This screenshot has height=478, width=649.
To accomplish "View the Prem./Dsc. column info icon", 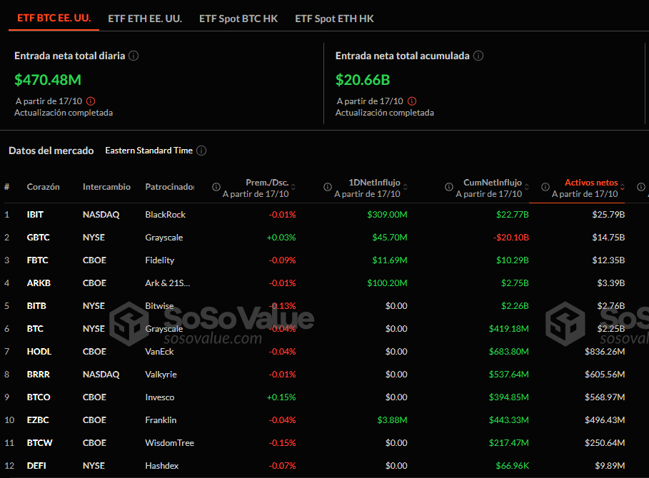I will coord(216,187).
